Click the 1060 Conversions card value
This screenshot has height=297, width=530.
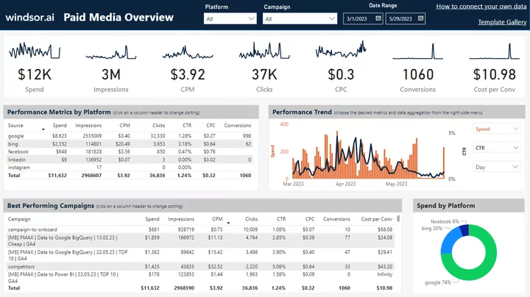[418, 74]
